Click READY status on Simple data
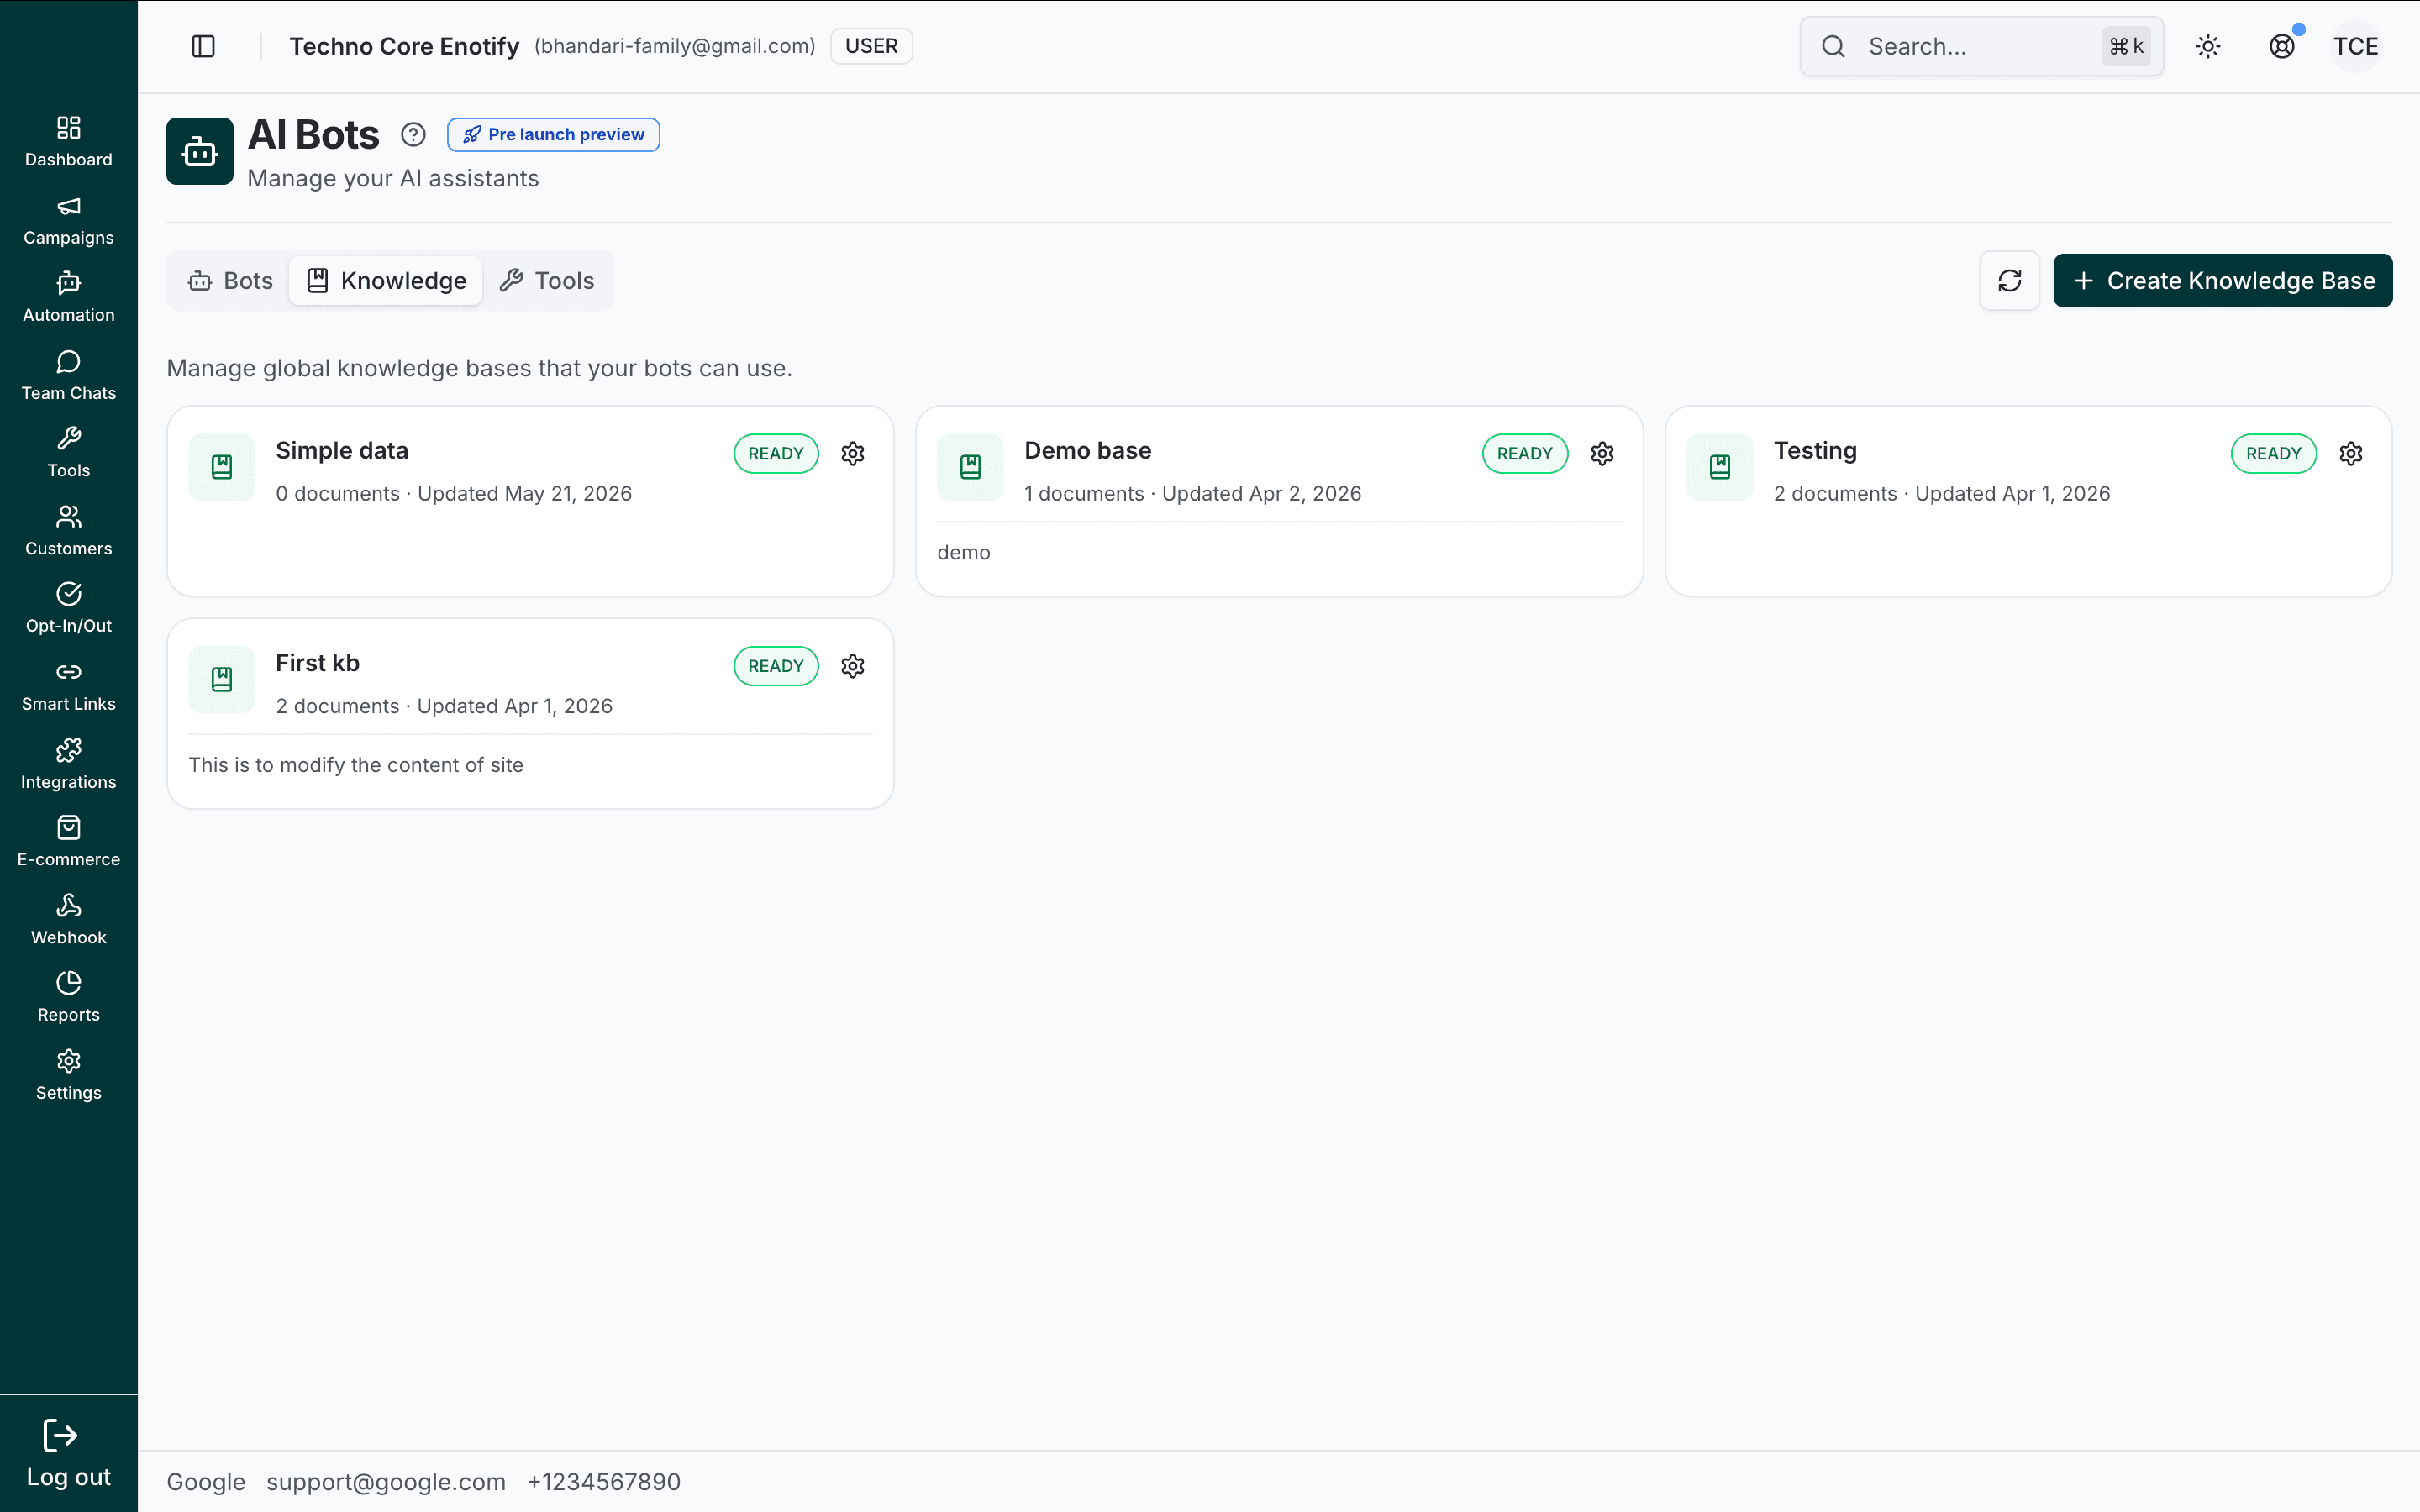 tap(776, 453)
